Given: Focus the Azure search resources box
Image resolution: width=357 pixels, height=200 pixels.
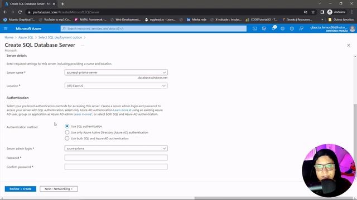Looking at the screenshot, I should click(x=153, y=28).
